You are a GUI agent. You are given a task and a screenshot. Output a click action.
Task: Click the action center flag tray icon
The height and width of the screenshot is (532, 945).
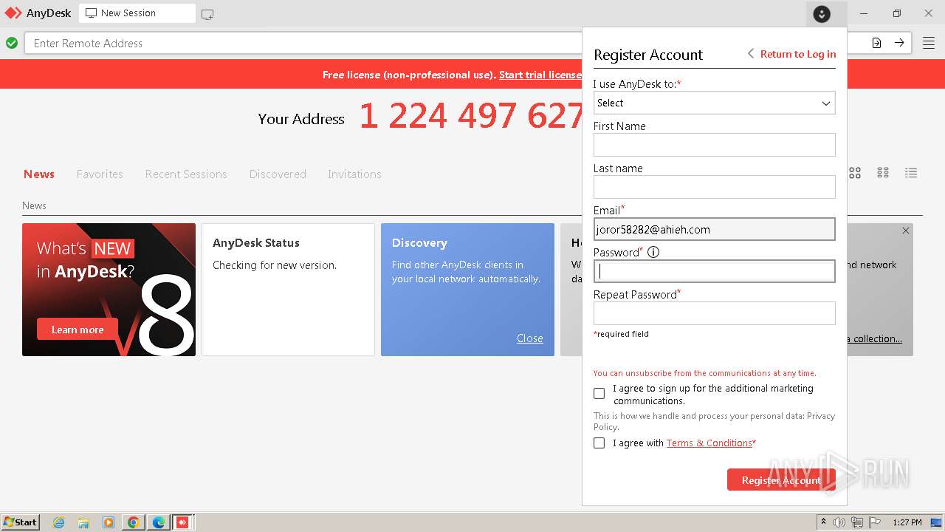click(875, 522)
